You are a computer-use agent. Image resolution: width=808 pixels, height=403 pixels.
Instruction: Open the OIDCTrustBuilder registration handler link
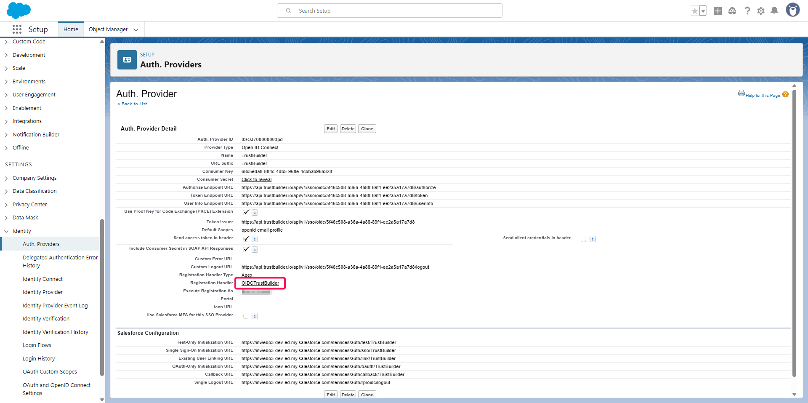pos(260,283)
